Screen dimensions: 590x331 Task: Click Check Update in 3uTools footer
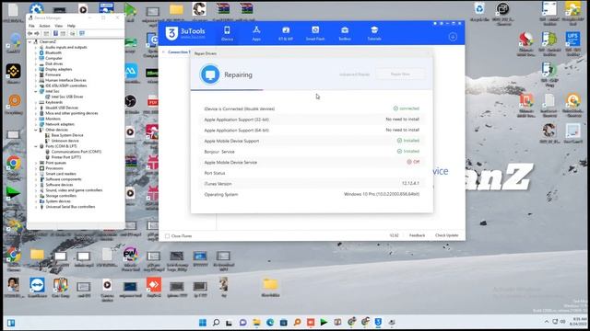tap(446, 235)
